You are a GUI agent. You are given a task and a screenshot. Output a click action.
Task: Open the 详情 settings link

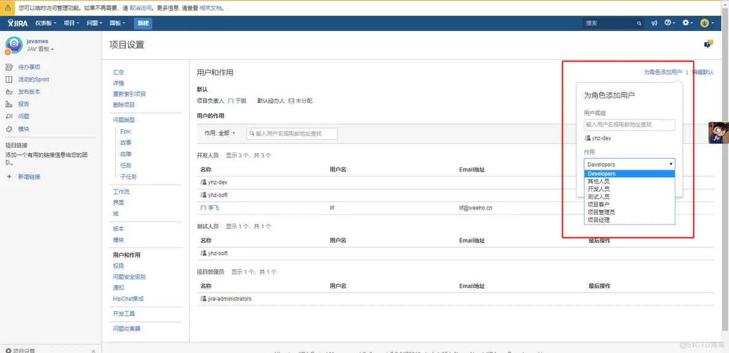(119, 84)
